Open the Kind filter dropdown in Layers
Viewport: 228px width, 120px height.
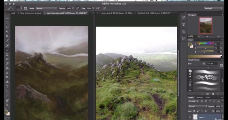click(x=194, y=101)
